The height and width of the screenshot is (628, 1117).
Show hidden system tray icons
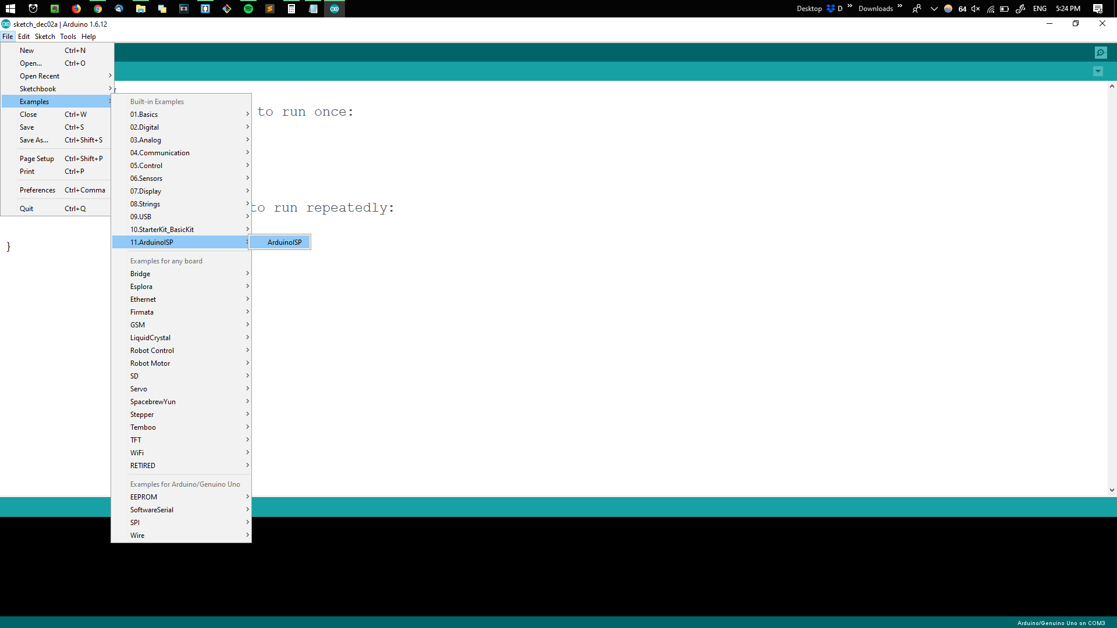[934, 9]
